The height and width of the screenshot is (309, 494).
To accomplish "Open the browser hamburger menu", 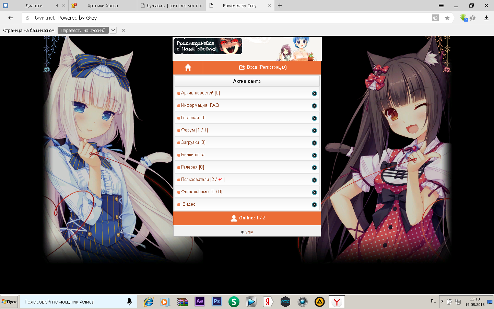I will click(441, 5).
